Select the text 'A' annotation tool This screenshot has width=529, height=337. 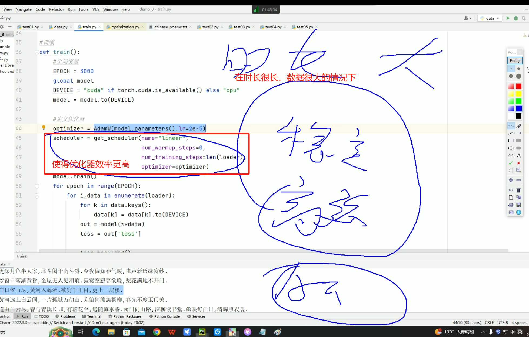point(518,155)
